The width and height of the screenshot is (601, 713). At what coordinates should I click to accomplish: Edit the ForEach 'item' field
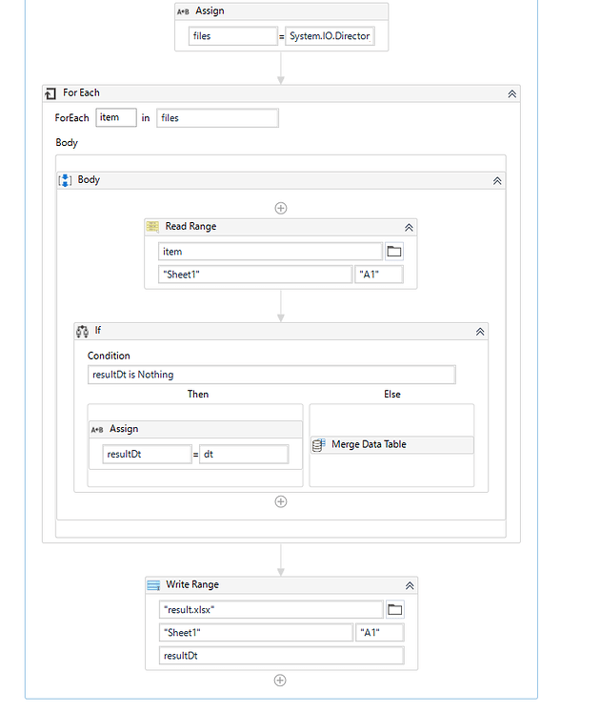(x=116, y=117)
